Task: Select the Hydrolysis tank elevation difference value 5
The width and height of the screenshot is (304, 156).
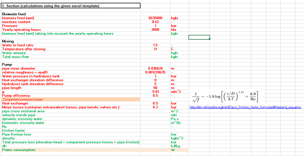Action: [155, 84]
